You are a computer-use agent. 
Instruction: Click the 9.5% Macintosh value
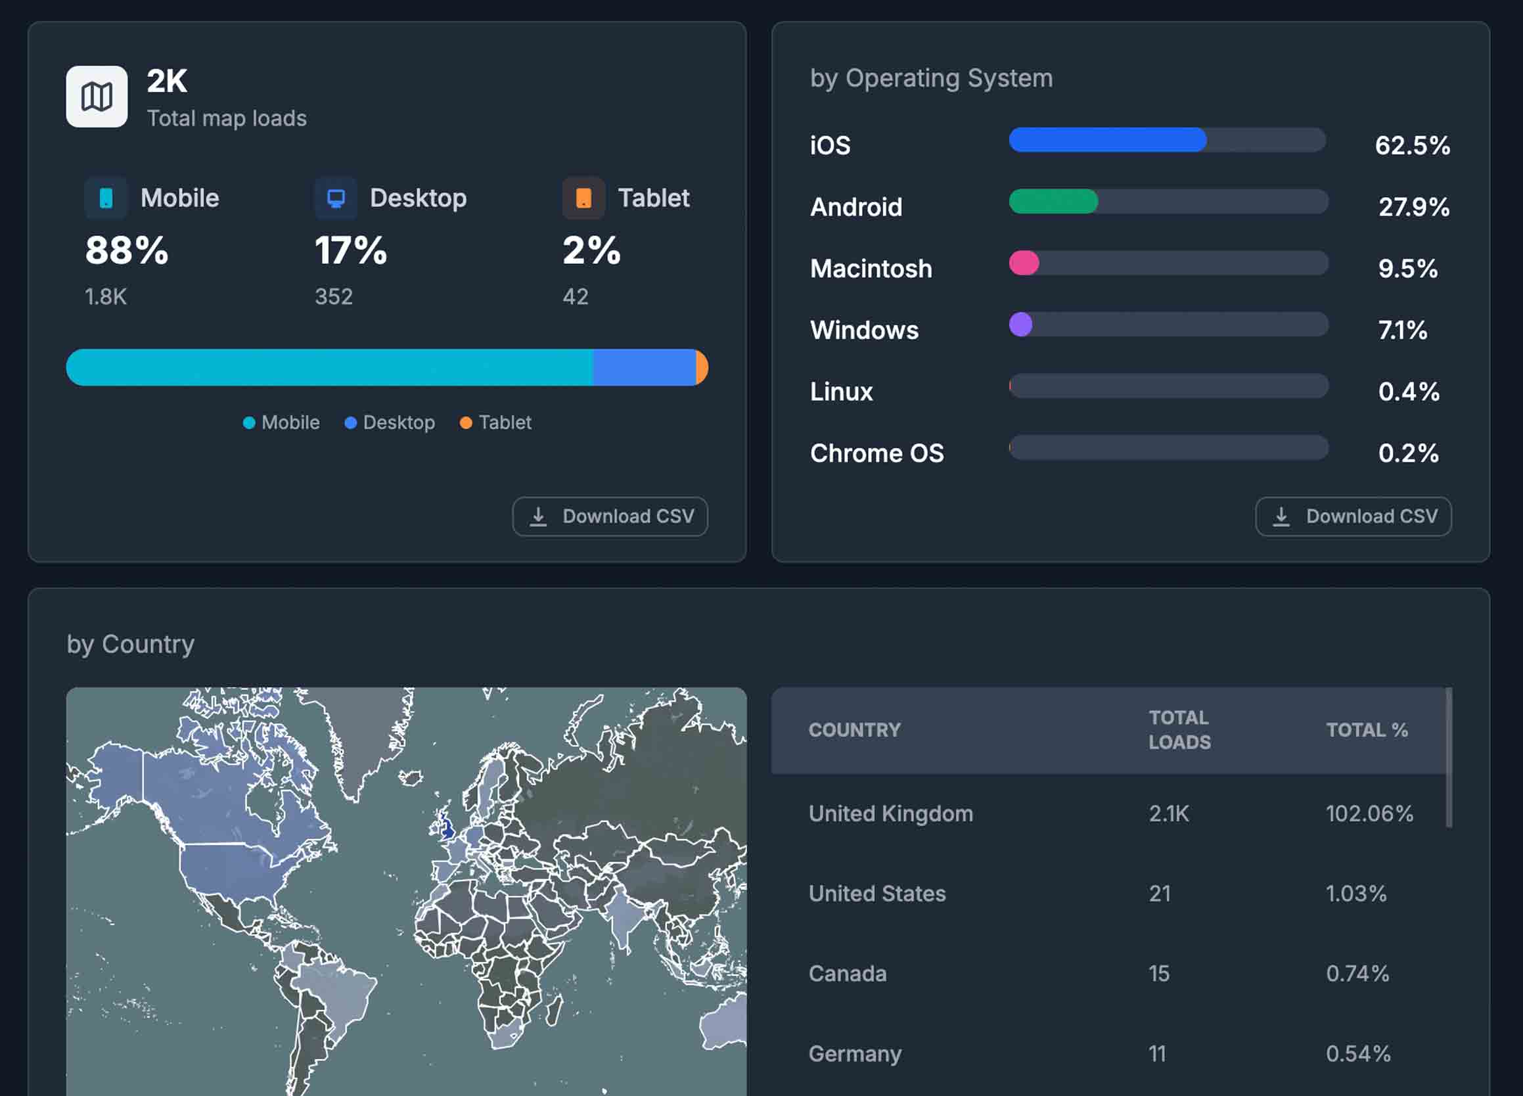1407,269
